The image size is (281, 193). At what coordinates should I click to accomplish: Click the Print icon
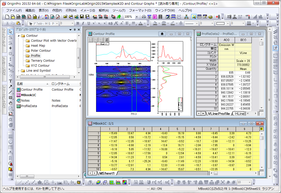click(x=144, y=17)
